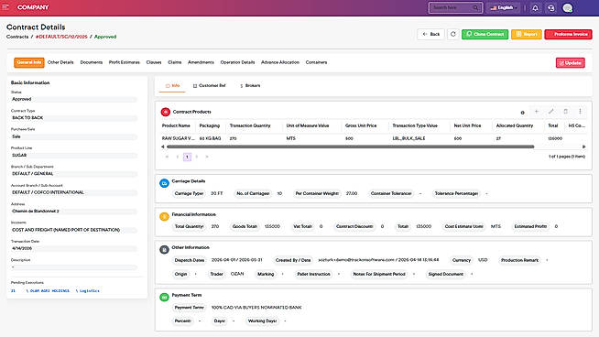Open the Customer Ref tab
599x337 pixels.
coord(210,85)
